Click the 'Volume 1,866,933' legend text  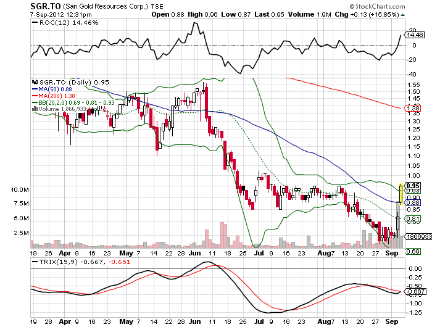tap(62, 109)
